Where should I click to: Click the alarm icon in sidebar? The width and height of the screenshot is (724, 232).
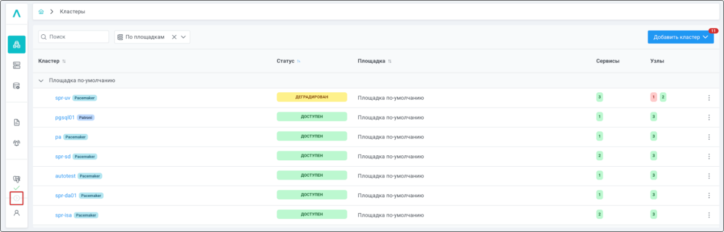pos(16,143)
